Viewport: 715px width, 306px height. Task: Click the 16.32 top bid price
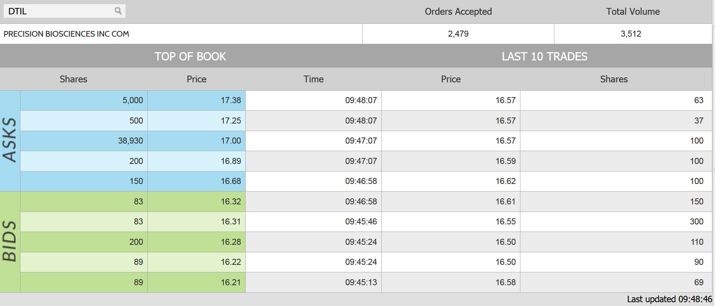pyautogui.click(x=197, y=202)
